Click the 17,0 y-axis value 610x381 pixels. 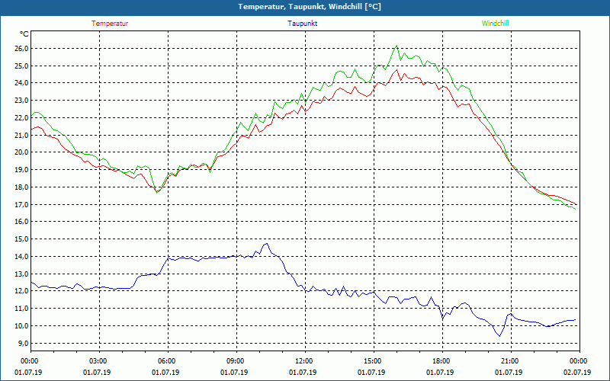[x=21, y=204]
